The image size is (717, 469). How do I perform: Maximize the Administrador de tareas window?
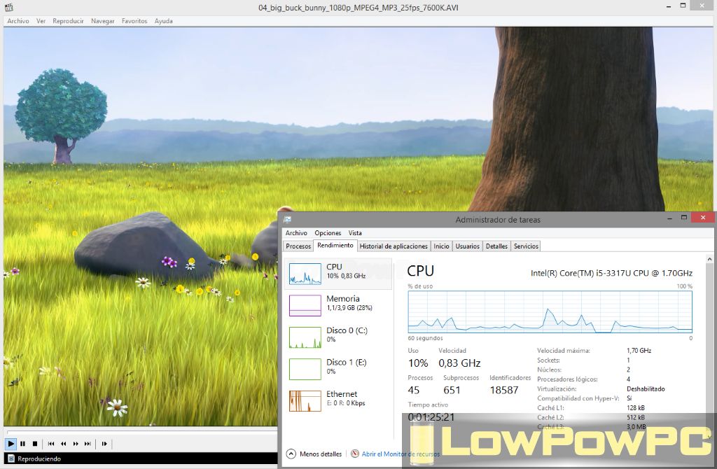click(684, 218)
